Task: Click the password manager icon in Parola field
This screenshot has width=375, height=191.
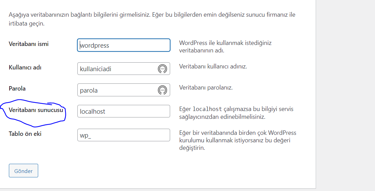Action: 162,90
